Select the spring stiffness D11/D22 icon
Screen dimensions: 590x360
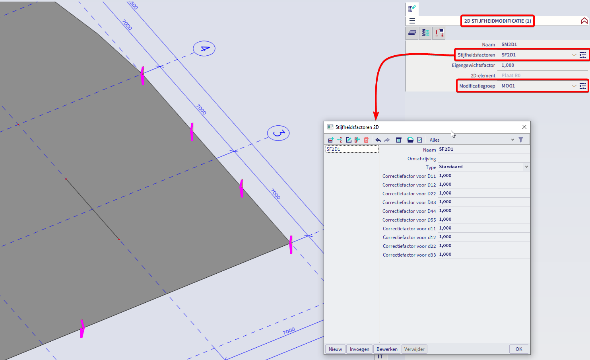click(x=425, y=33)
